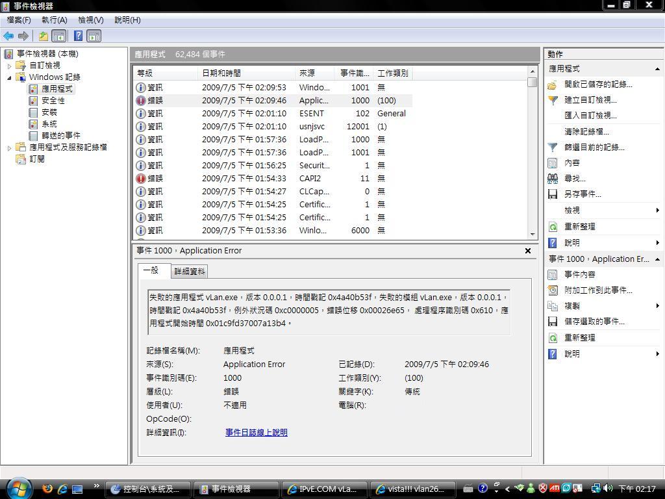Select the 安全性 log in the tree
The height and width of the screenshot is (499, 665).
click(x=53, y=101)
